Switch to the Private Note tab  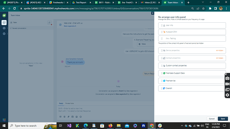click(70, 103)
